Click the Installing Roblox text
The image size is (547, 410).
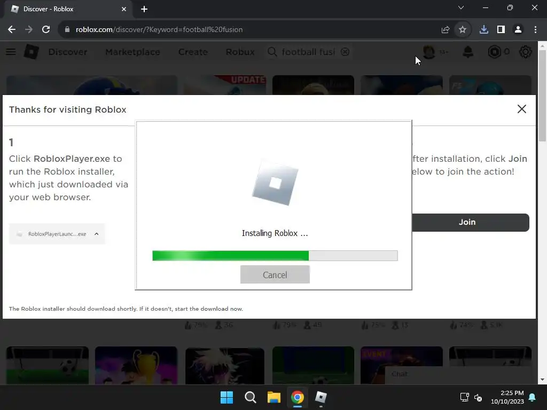(275, 233)
